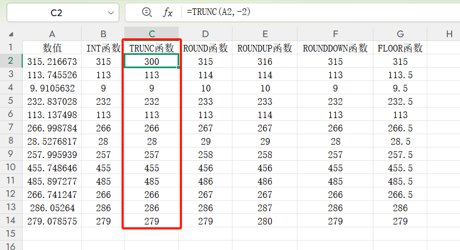
Task: Click cell containing 232.837028
Action: click(52, 101)
